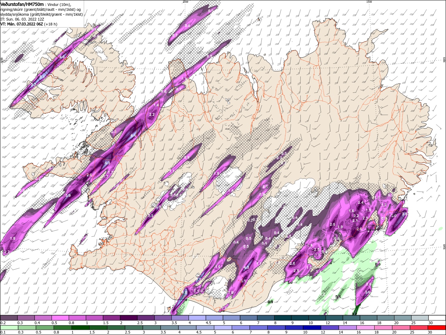Click the 5.1 precipitation value on the map

tap(43, 76)
